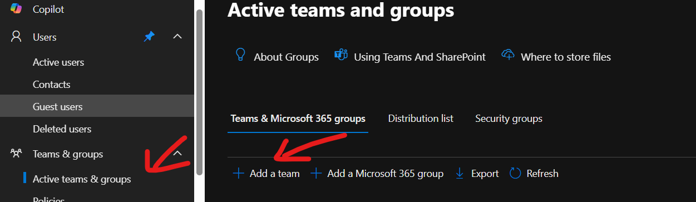The height and width of the screenshot is (202, 696).
Task: Click the Refresh circular arrow icon
Action: coord(515,174)
